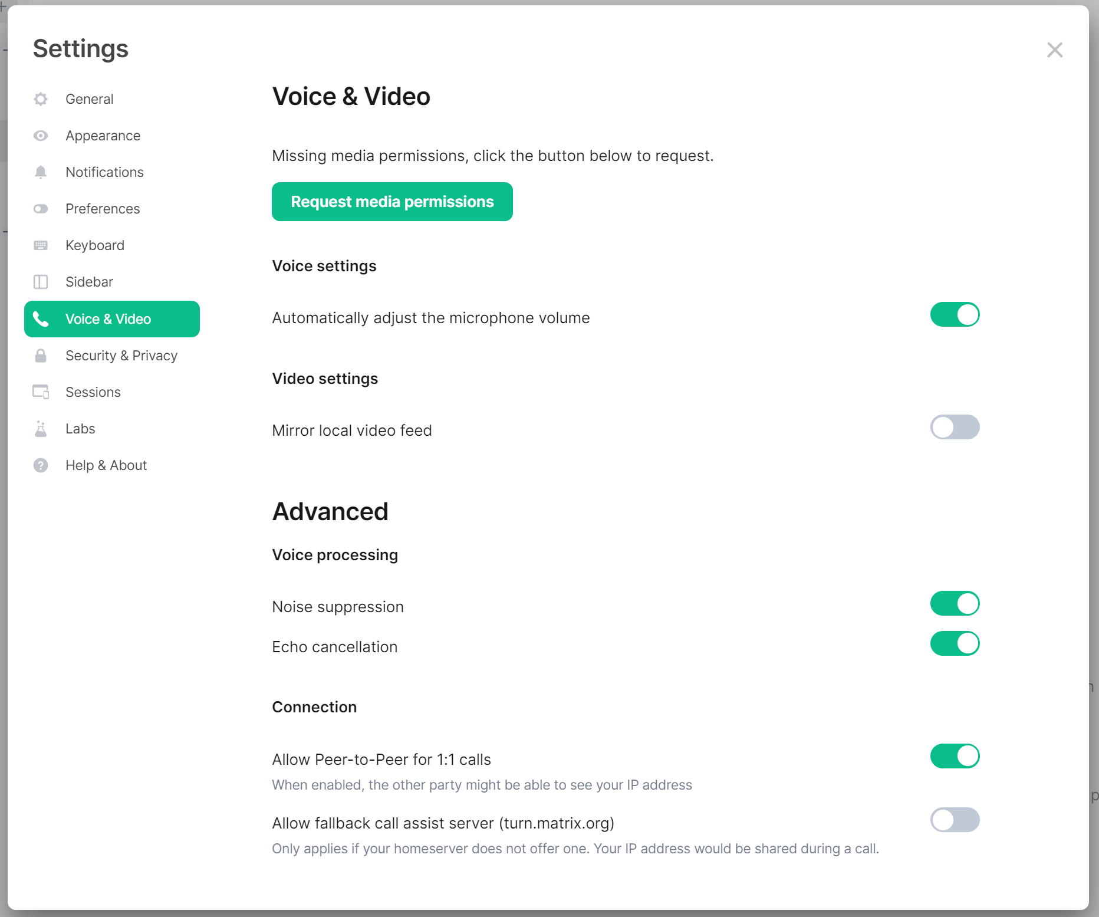Click the Help & About question icon

point(41,465)
